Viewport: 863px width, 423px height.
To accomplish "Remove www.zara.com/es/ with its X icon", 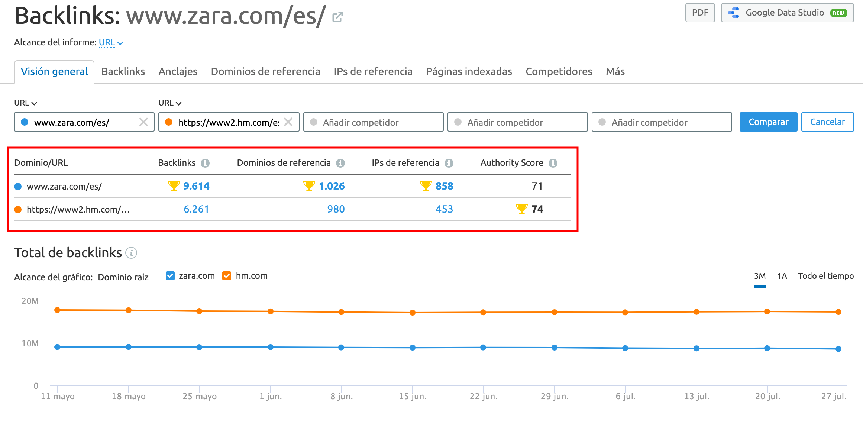I will point(143,122).
